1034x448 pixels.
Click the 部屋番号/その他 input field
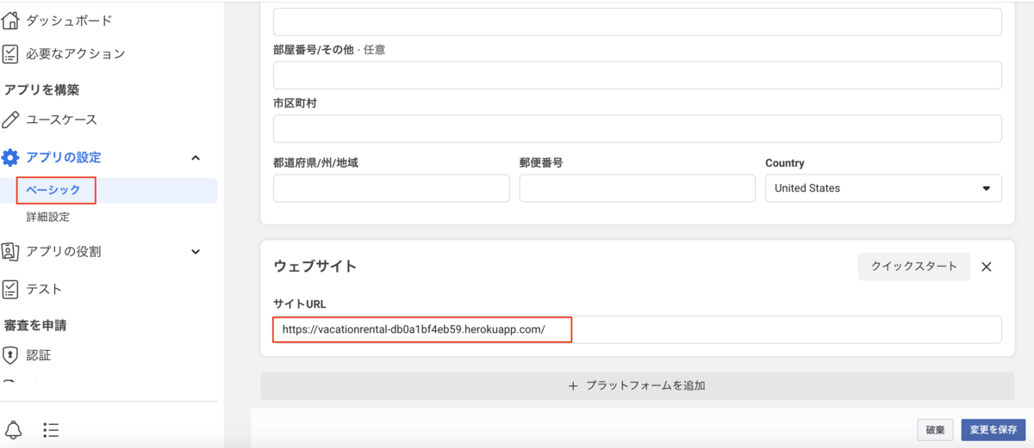pos(638,76)
